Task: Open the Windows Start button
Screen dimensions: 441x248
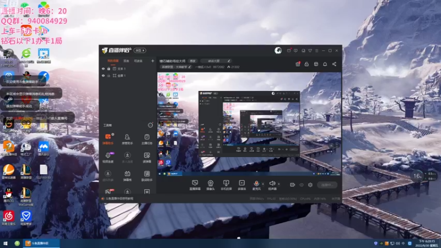Action: [x=6, y=244]
